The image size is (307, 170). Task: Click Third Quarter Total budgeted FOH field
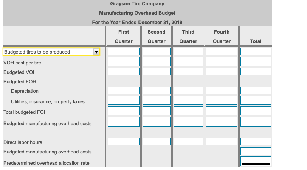coord(188,111)
